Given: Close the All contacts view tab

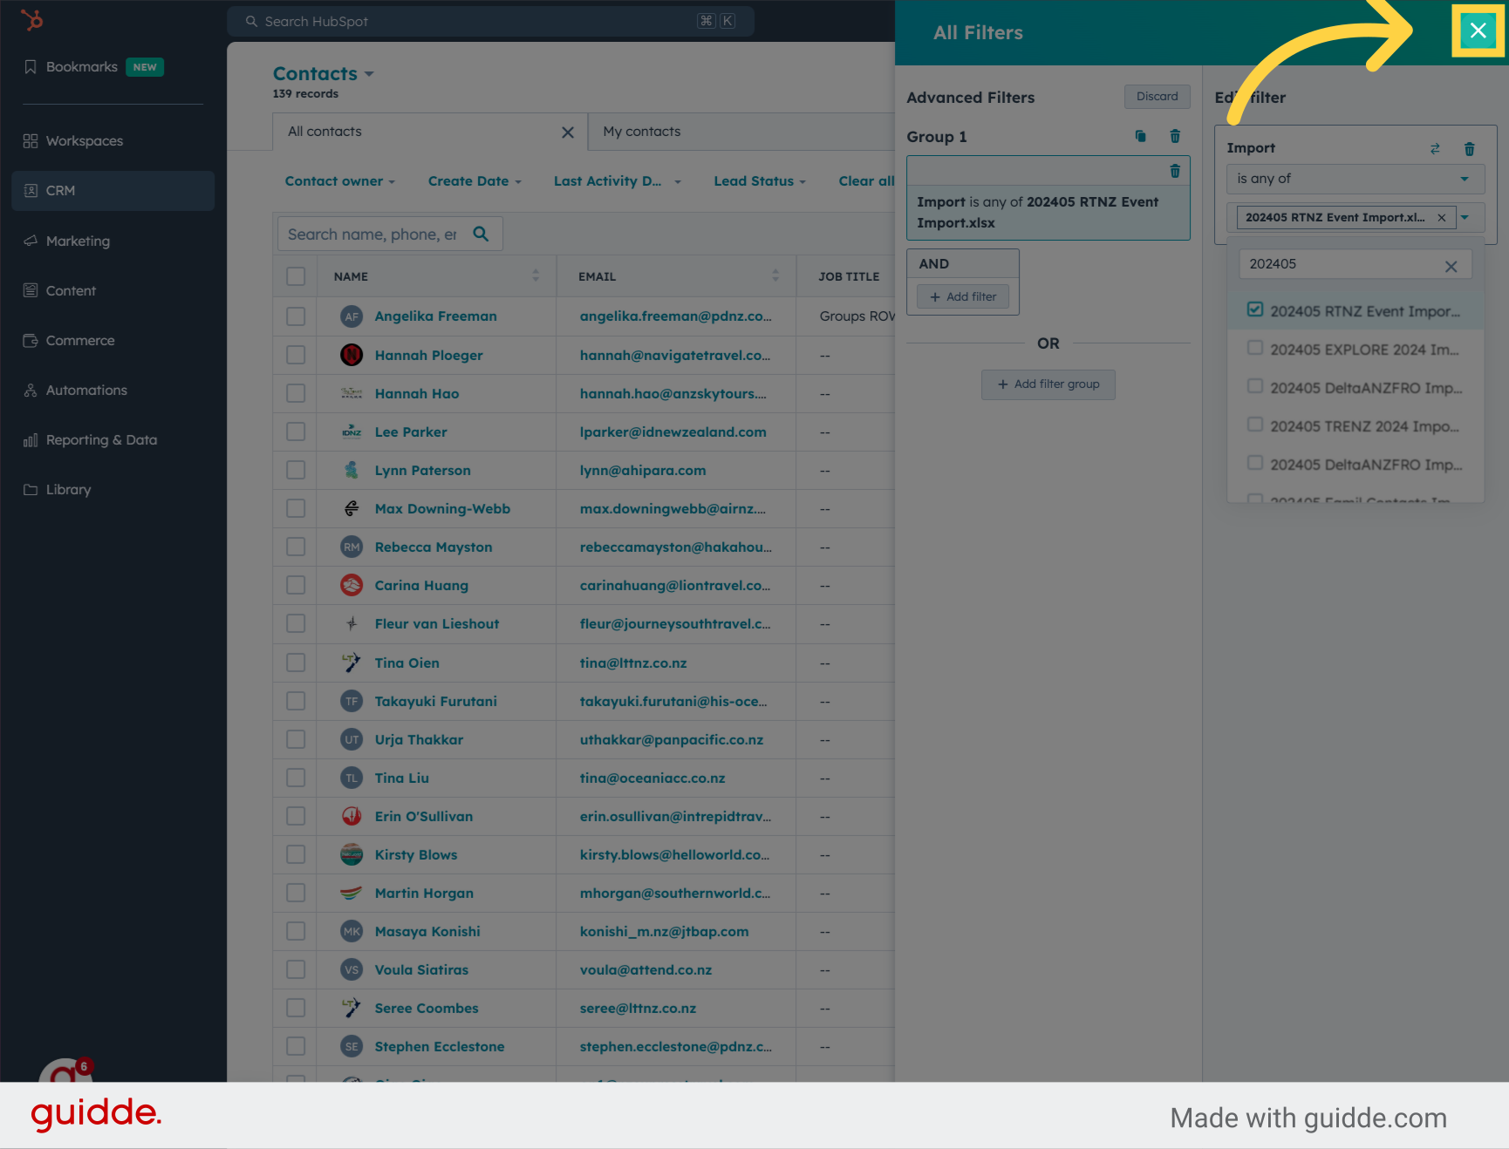Looking at the screenshot, I should 568,133.
